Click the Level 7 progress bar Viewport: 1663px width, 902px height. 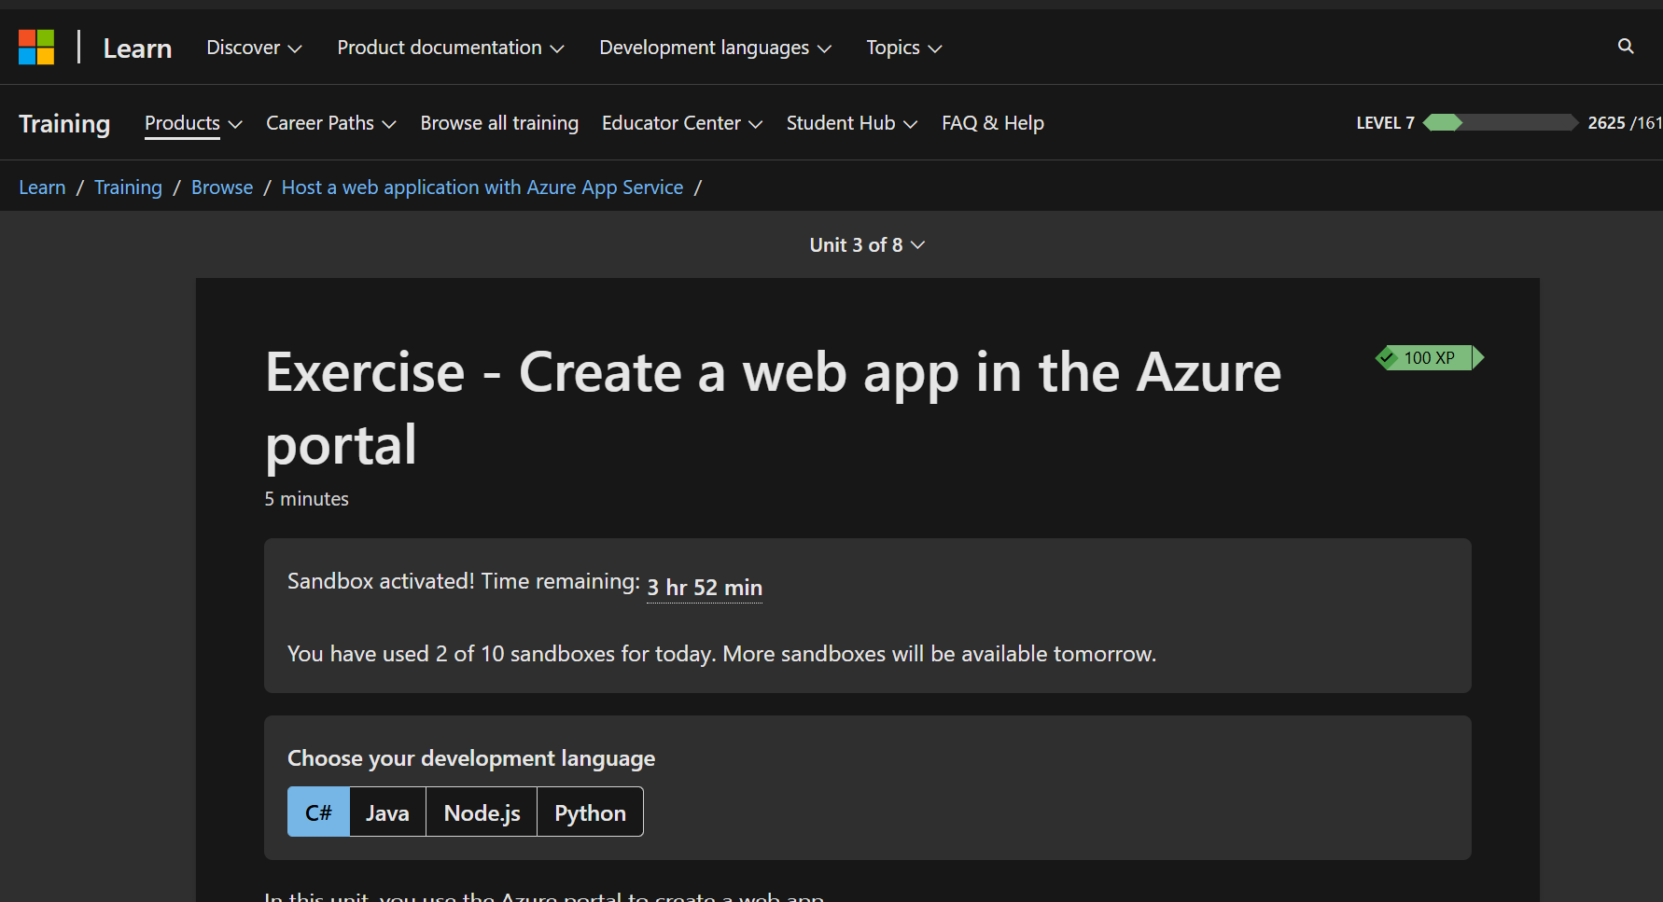click(x=1501, y=123)
